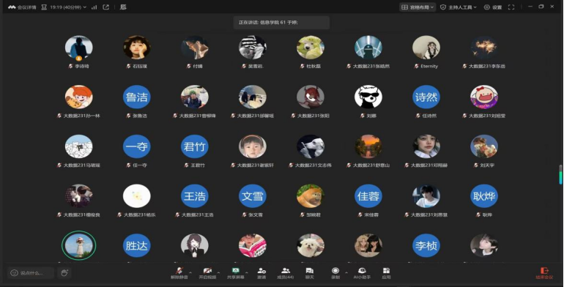The height and width of the screenshot is (287, 564).
Task: Turn on camera with 开启视频 button
Action: tap(207, 273)
